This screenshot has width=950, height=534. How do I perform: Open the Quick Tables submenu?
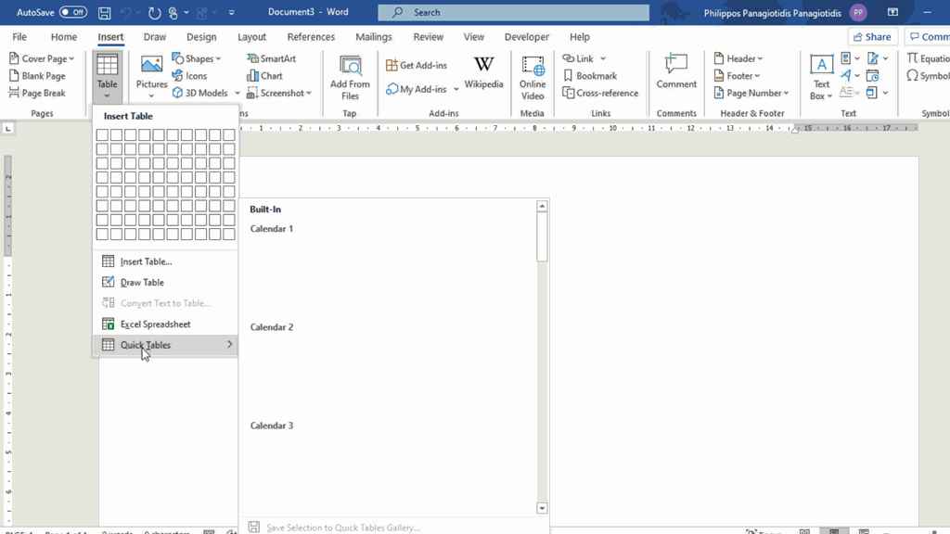pos(165,345)
